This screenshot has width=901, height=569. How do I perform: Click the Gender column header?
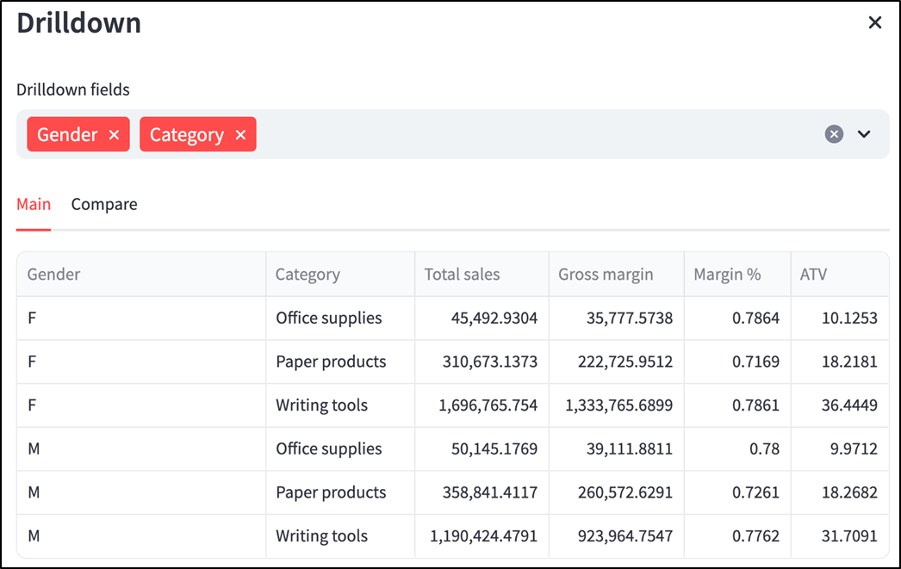pos(141,275)
